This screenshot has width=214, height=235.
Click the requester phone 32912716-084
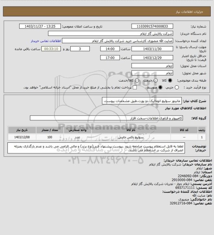click(181, 203)
